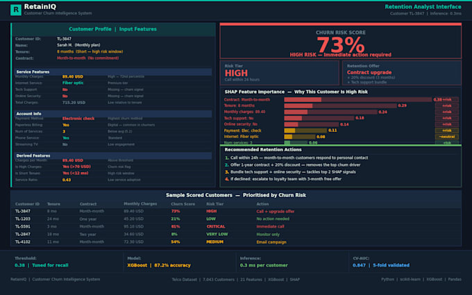Image resolution: width=472 pixels, height=295 pixels.
Task: Click the CRITICAL risk tier cell
Action: [x=216, y=227]
